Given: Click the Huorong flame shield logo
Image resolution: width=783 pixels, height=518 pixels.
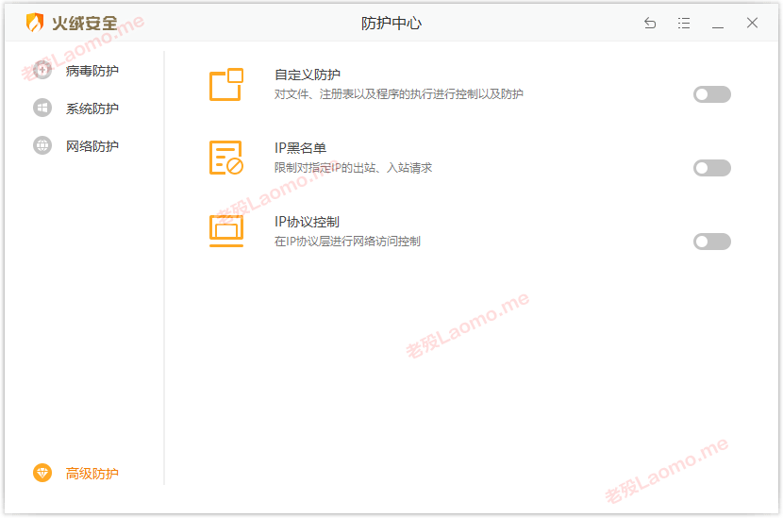Looking at the screenshot, I should [35, 23].
